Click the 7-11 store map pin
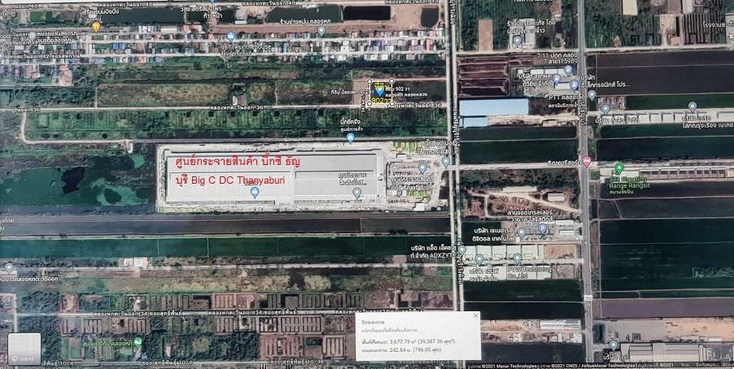734x369 pixels. 568,69
